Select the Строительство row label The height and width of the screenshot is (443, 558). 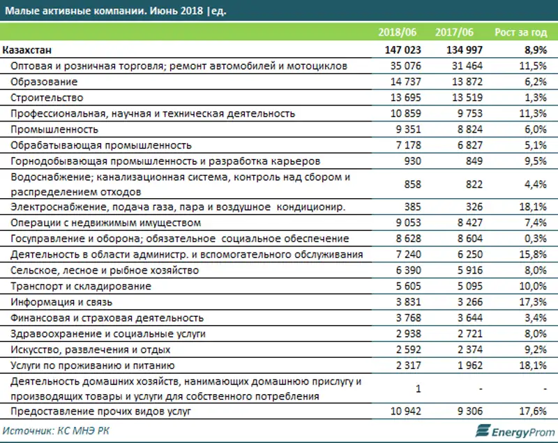pyautogui.click(x=47, y=98)
